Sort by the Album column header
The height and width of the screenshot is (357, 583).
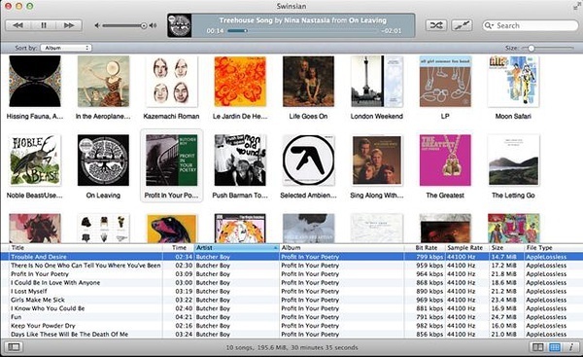tap(342, 247)
